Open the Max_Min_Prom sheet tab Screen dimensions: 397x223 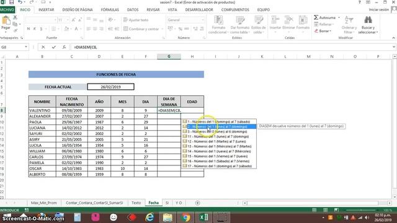(44, 203)
